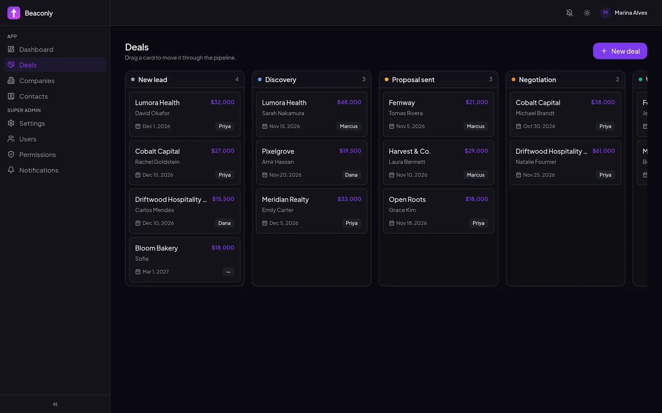
Task: Click the calendar icon beside Nov 15, 2026
Action: click(x=265, y=126)
